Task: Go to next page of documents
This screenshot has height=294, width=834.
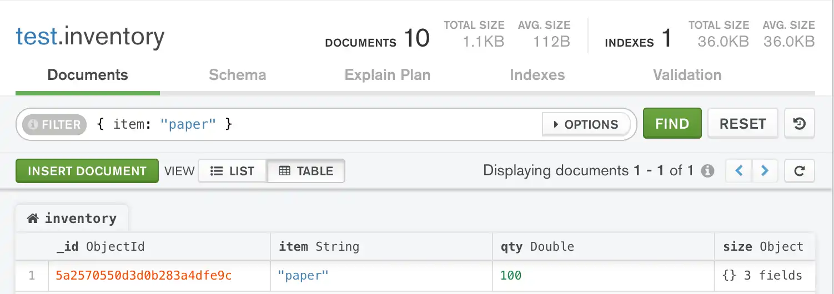Action: pos(765,171)
